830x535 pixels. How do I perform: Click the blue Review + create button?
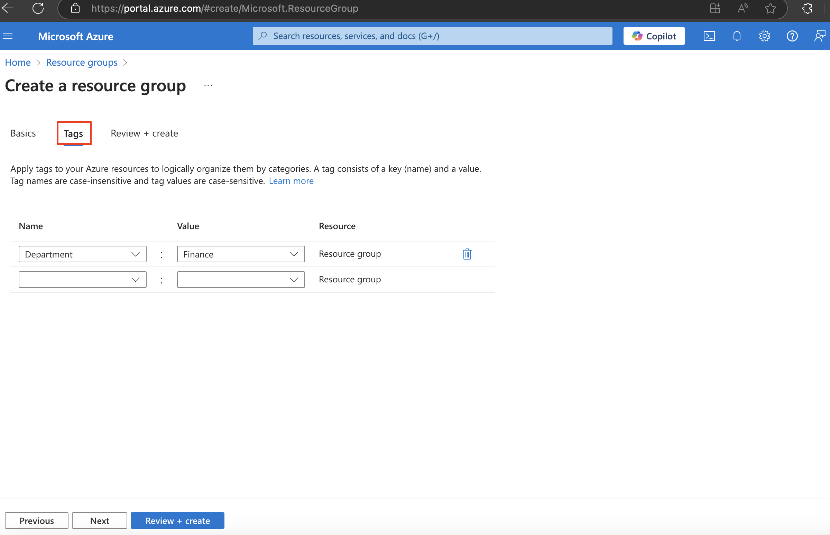click(x=177, y=520)
